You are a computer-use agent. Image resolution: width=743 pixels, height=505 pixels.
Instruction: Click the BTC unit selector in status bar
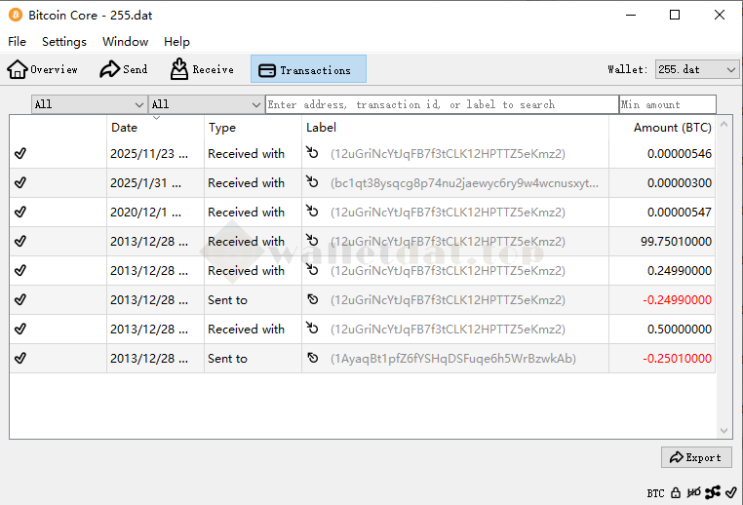(x=655, y=493)
